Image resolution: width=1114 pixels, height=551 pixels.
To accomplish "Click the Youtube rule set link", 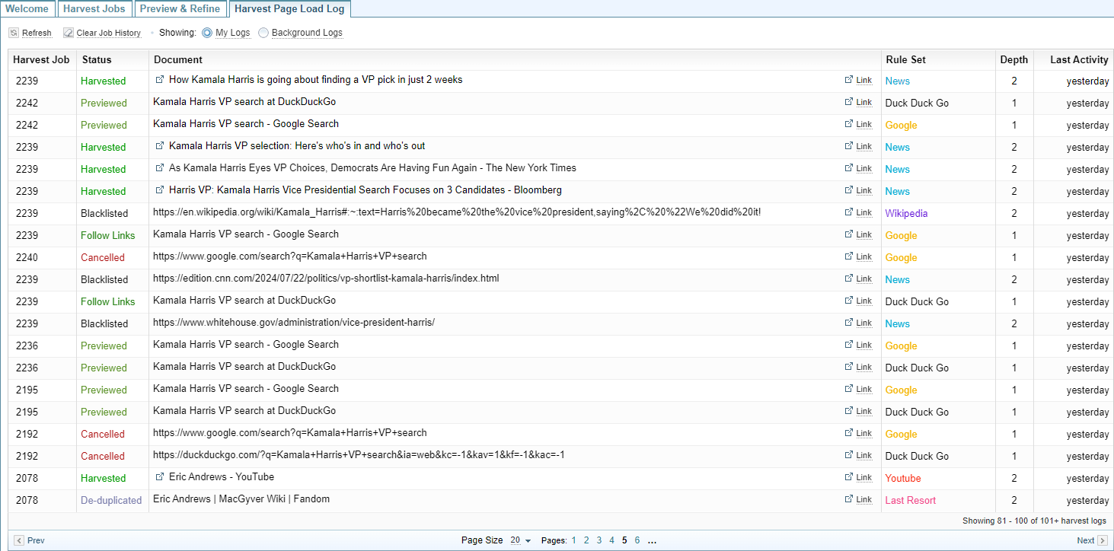I will tap(902, 478).
